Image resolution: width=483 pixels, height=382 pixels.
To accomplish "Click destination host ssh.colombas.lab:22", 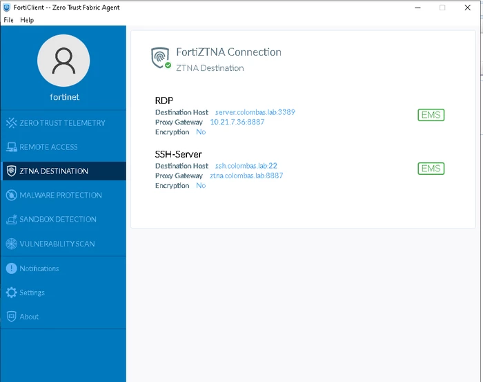I will (x=246, y=166).
